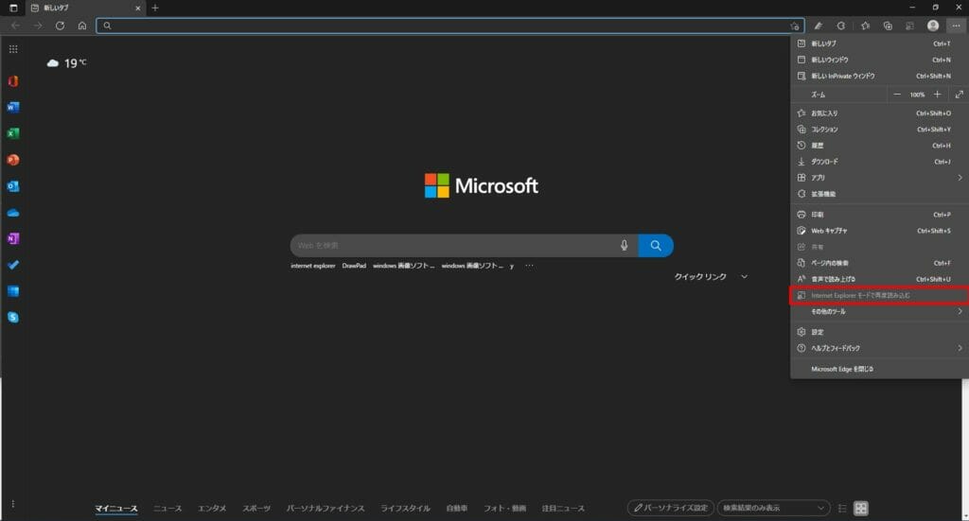This screenshot has height=521, width=969.
Task: Select 新しいウィンドウ menu item
Action: coord(879,60)
